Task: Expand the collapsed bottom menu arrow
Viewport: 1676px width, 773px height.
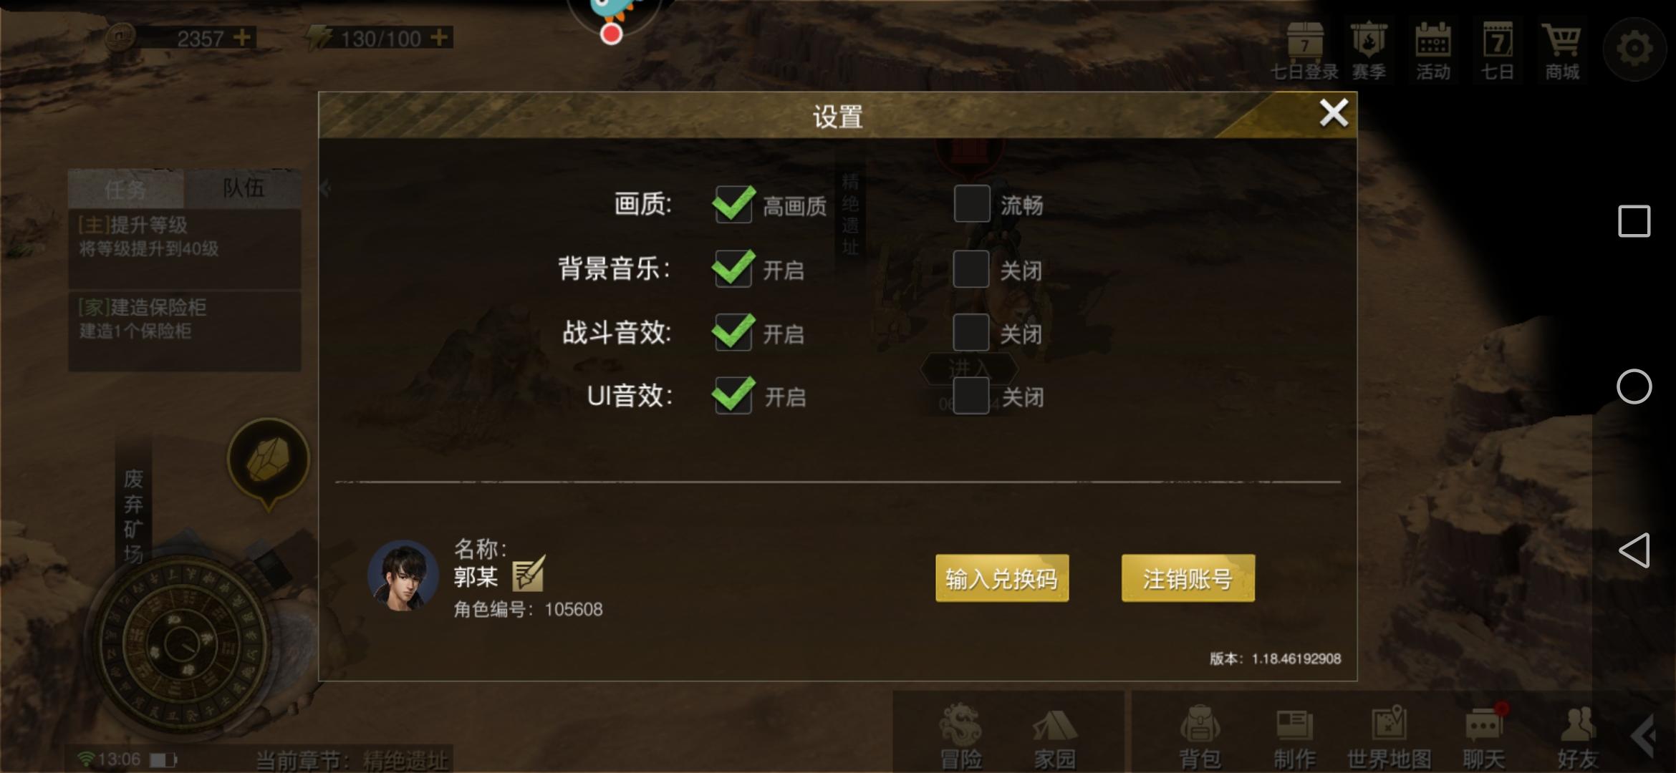Action: 1643,735
